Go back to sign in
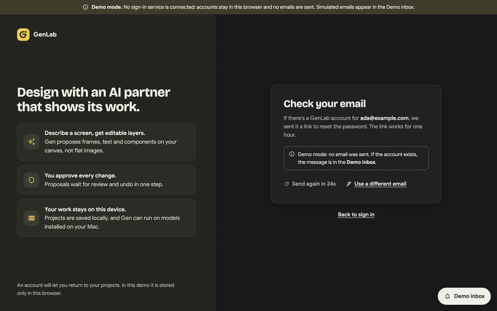 pos(356,214)
